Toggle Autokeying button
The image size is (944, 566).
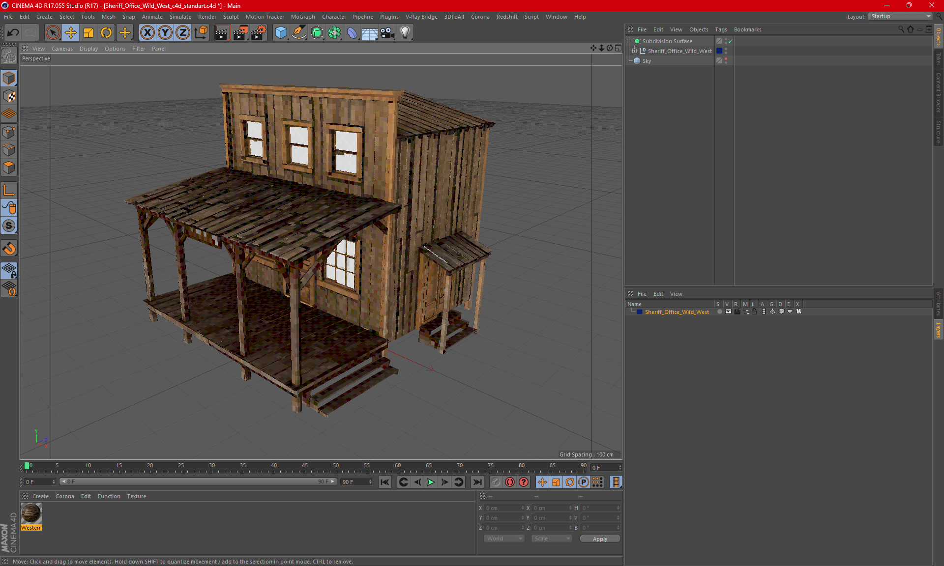509,482
